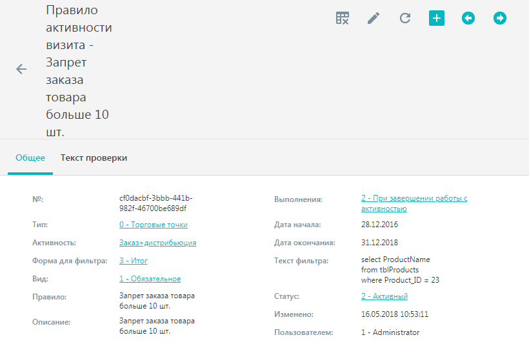Click the page title Правило активности визита

(79, 71)
